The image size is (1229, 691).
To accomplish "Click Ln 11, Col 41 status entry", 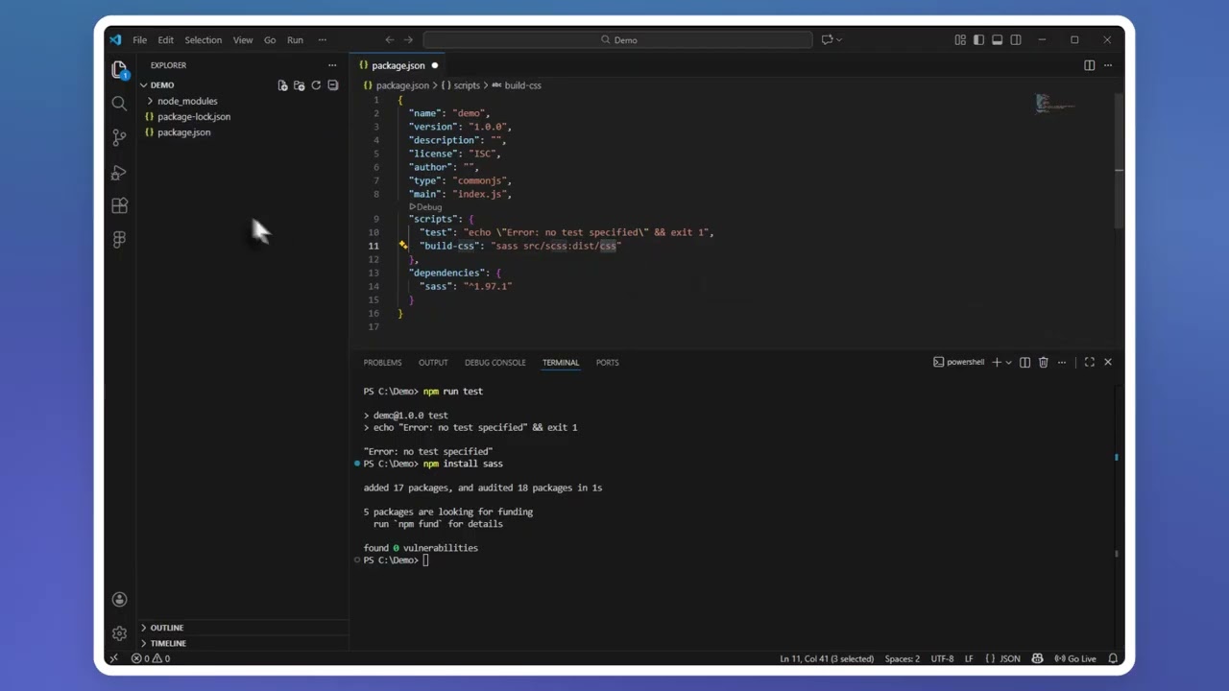I will [827, 658].
